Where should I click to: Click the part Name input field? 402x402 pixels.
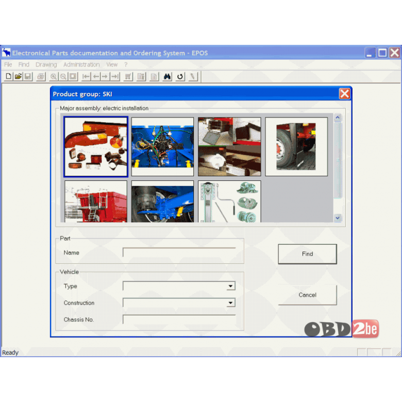point(179,252)
